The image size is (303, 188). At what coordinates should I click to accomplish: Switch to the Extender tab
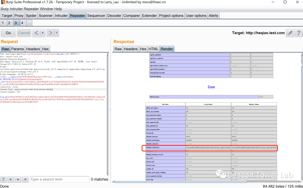coord(149,16)
